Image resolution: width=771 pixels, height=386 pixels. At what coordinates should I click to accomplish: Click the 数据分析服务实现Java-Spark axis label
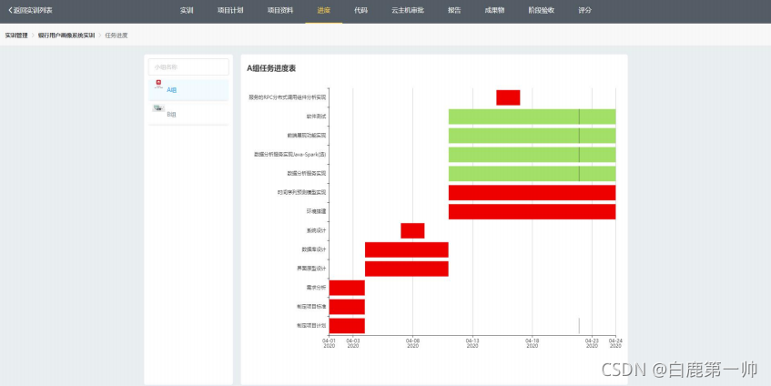click(290, 155)
